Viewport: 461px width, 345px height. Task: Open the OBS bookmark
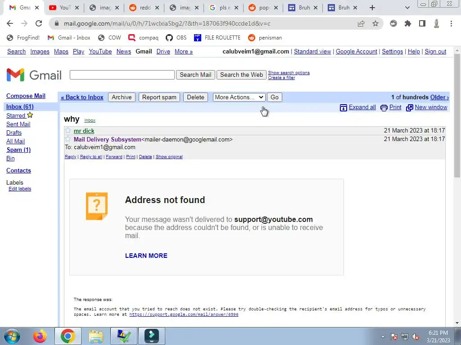tap(176, 38)
